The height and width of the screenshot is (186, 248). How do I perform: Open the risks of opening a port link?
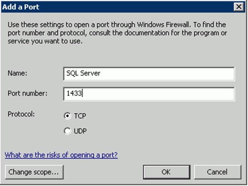[x=61, y=155]
